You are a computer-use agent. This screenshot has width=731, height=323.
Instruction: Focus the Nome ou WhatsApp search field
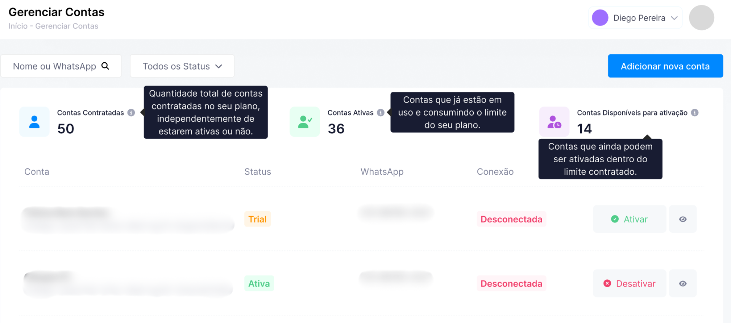click(54, 66)
